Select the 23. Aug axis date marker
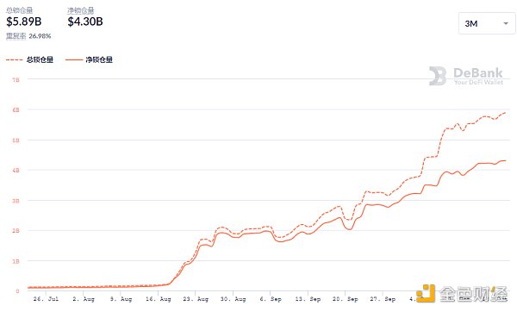The height and width of the screenshot is (312, 517). [196, 299]
